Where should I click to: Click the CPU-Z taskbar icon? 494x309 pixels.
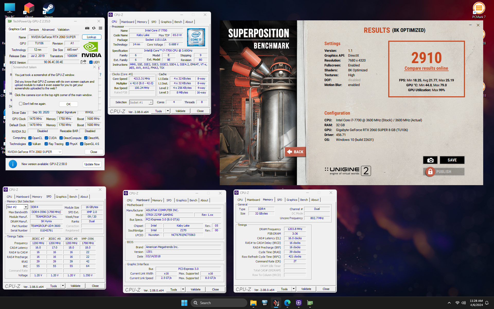coord(299,303)
